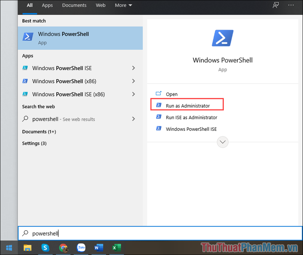Switch to the All search tab
303x255 pixels.
[29, 6]
